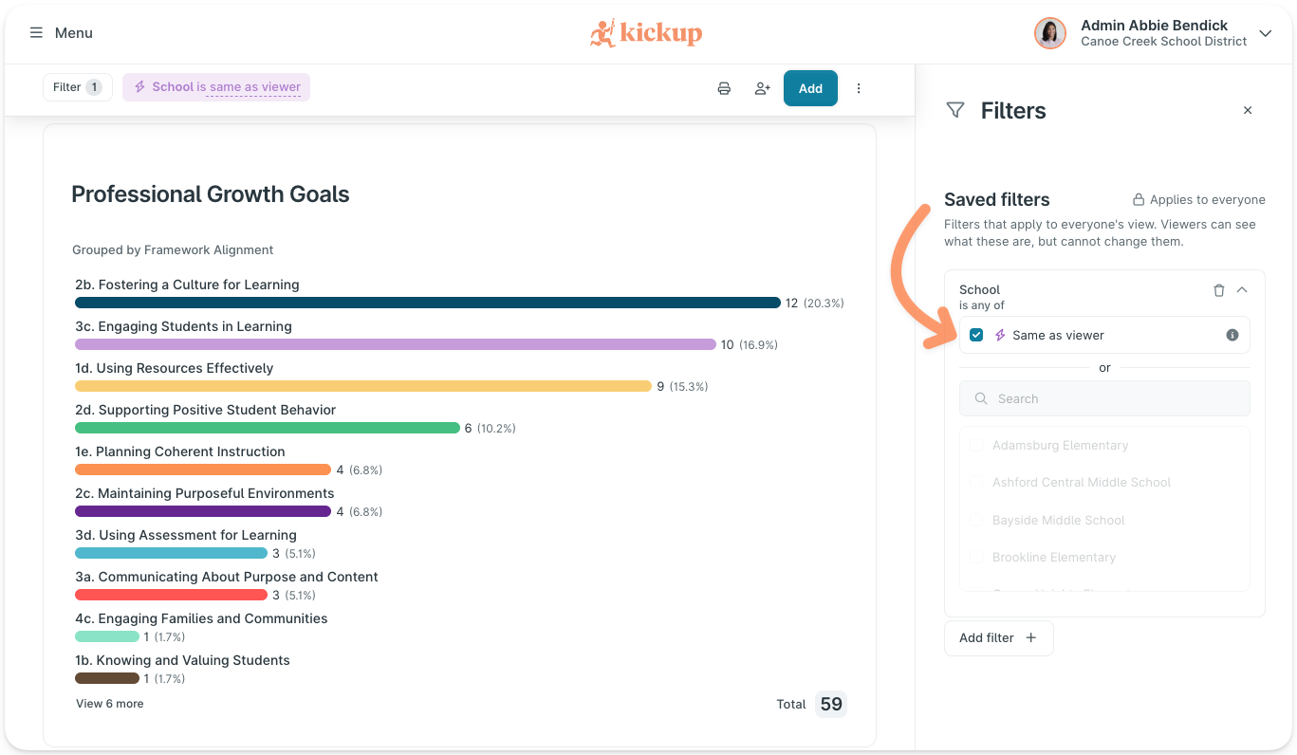This screenshot has width=1297, height=755.
Task: Click the info icon beside Same as viewer
Action: click(x=1232, y=335)
